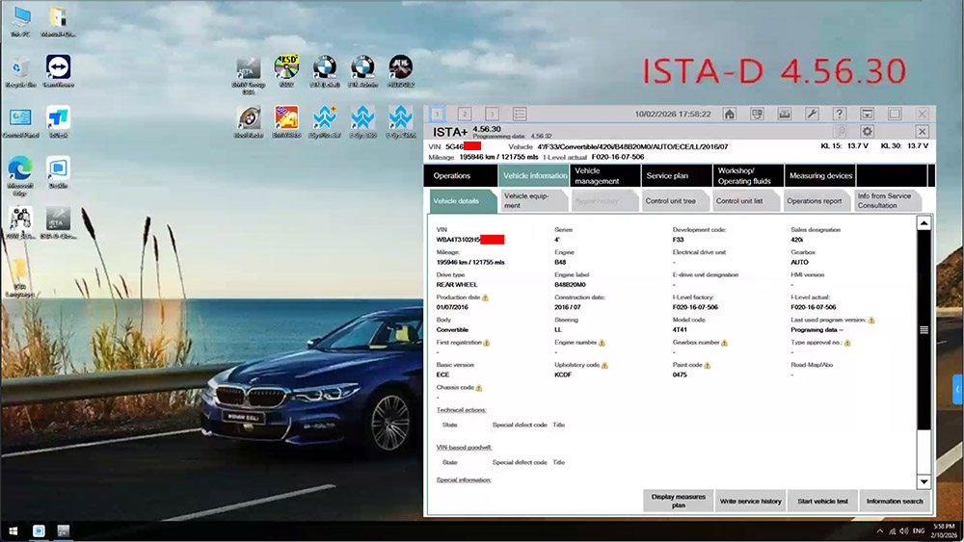The image size is (964, 542).
Task: Open the Operations menu tab
Action: 452,176
